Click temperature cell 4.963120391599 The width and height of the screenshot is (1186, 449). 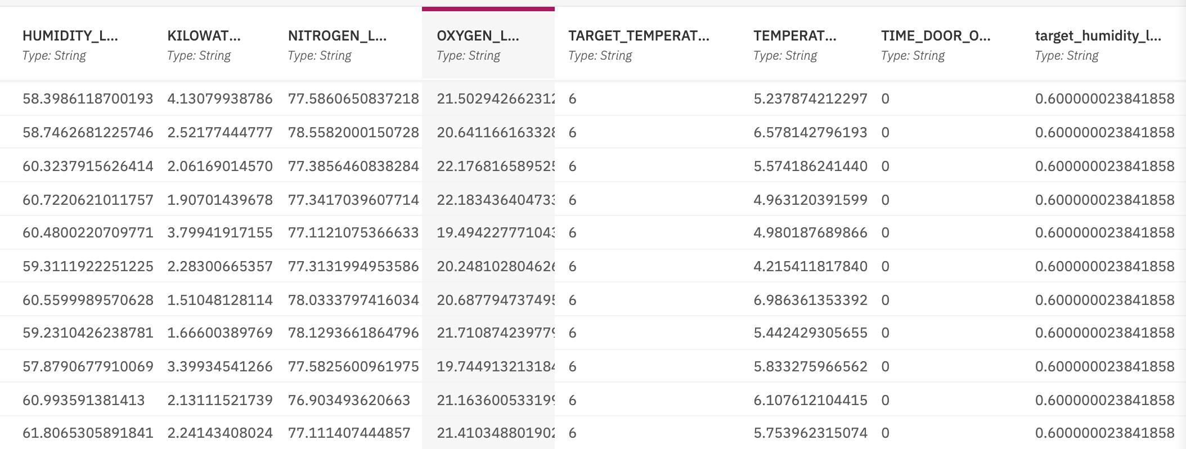click(x=810, y=200)
